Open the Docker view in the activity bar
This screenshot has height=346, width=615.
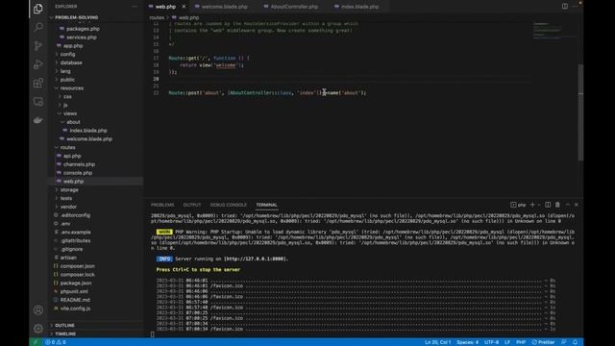tap(38, 120)
